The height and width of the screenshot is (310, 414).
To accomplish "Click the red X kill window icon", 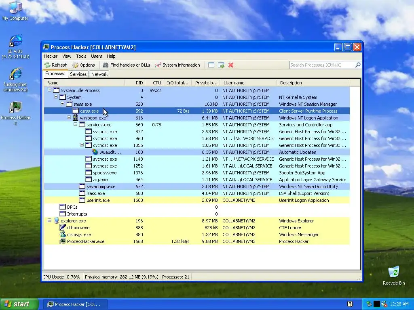I will coord(231,65).
